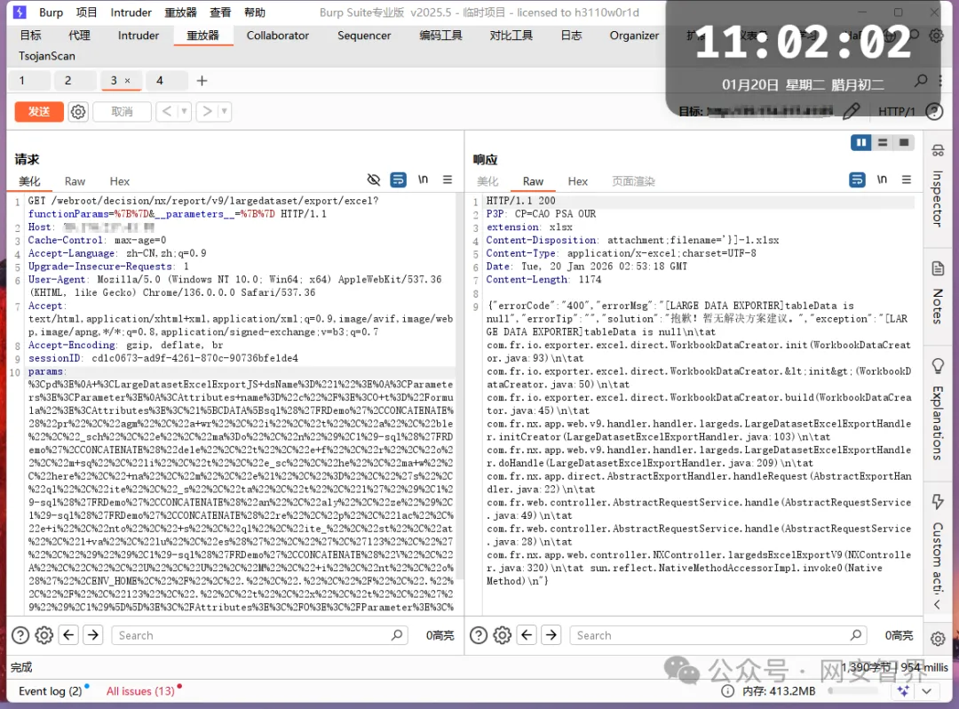This screenshot has width=959, height=709.
Task: Click request search input field
Action: click(x=259, y=635)
